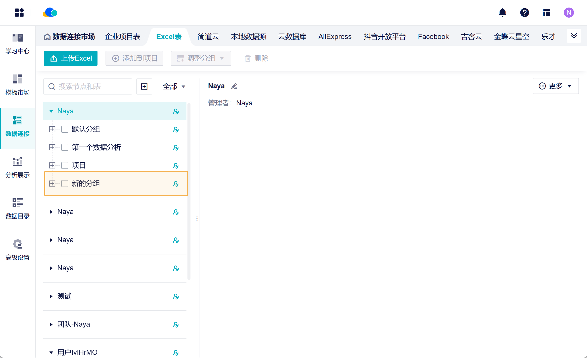587x358 pixels.
Task: Open the 全部 filter dropdown
Action: (174, 86)
